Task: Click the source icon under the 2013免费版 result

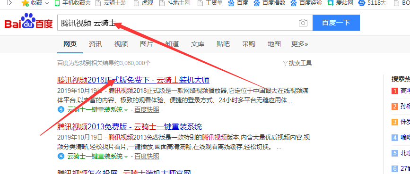Action: (61, 156)
